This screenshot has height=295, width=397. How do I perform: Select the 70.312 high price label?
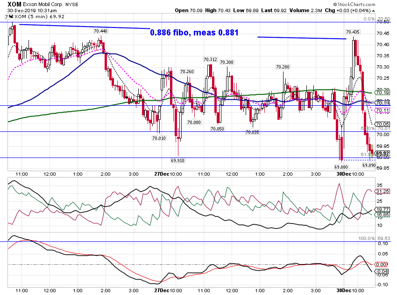[210, 60]
